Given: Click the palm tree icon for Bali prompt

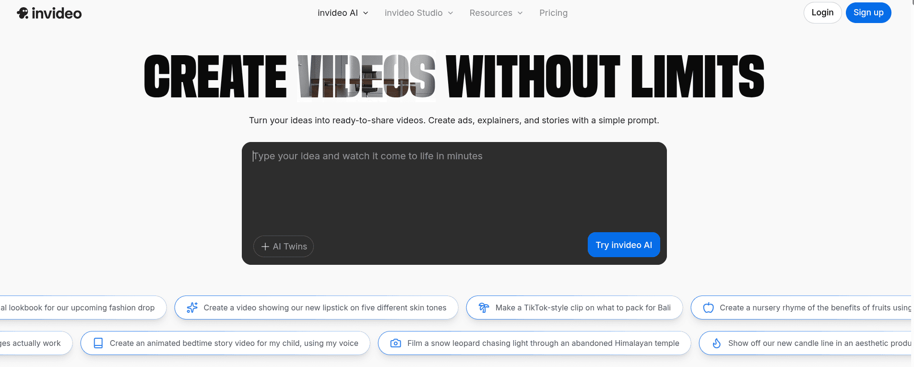Looking at the screenshot, I should tap(484, 308).
